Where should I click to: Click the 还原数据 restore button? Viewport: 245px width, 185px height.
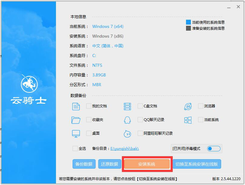click(x=109, y=164)
